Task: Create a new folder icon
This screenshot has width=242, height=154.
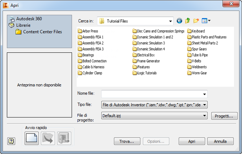Action: pyautogui.click(x=196, y=21)
